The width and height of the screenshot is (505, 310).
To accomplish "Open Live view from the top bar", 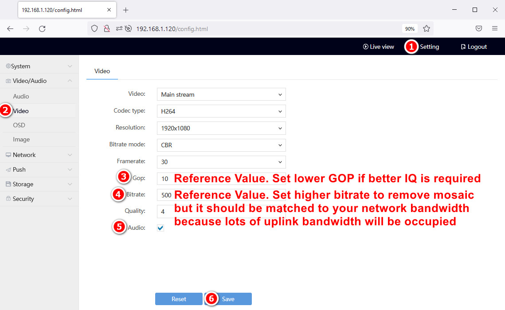I will (x=378, y=47).
